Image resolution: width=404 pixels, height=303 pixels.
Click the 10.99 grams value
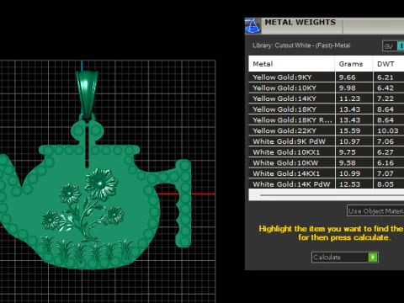(x=349, y=173)
